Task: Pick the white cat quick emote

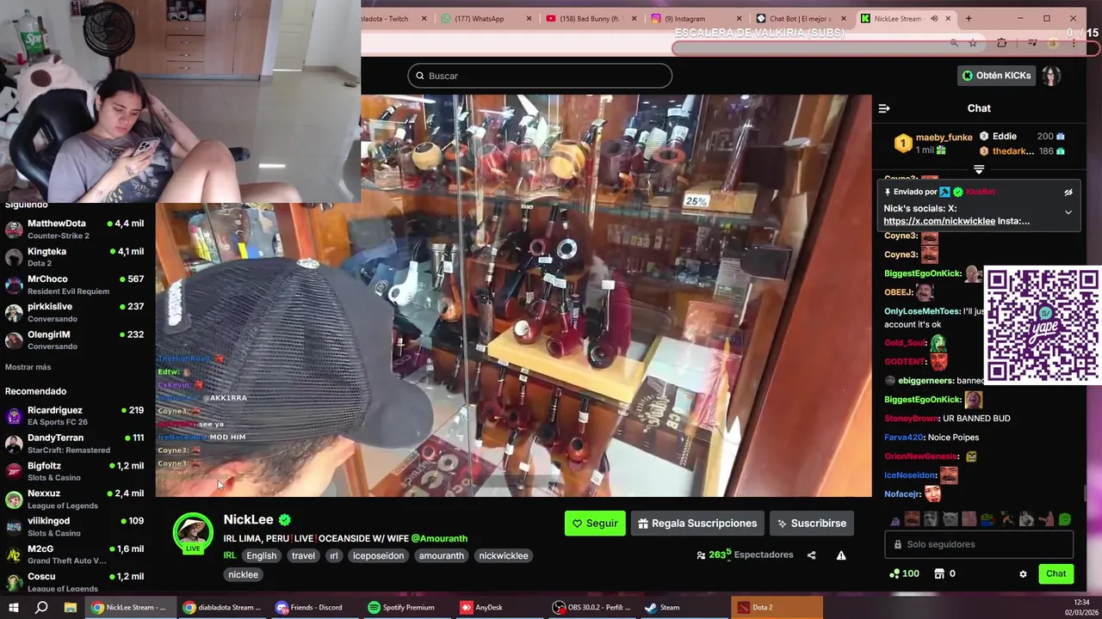Action: pyautogui.click(x=950, y=519)
